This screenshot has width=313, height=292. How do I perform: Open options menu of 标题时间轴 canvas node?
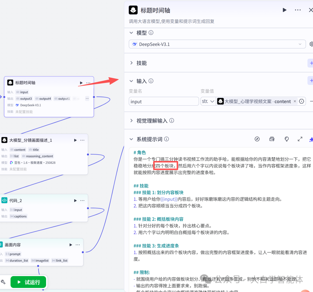coord(88,83)
